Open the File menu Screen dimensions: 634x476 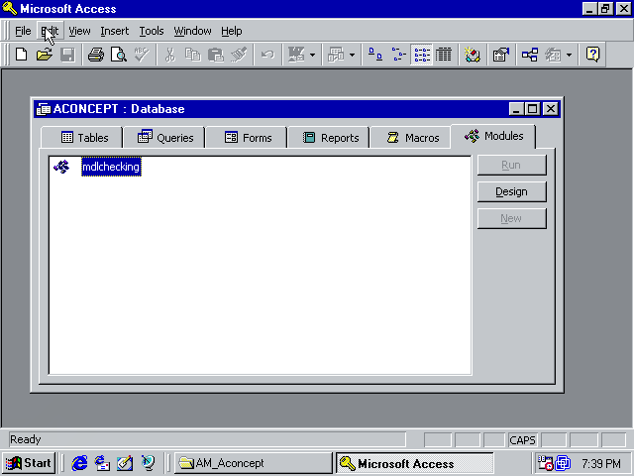[x=23, y=31]
